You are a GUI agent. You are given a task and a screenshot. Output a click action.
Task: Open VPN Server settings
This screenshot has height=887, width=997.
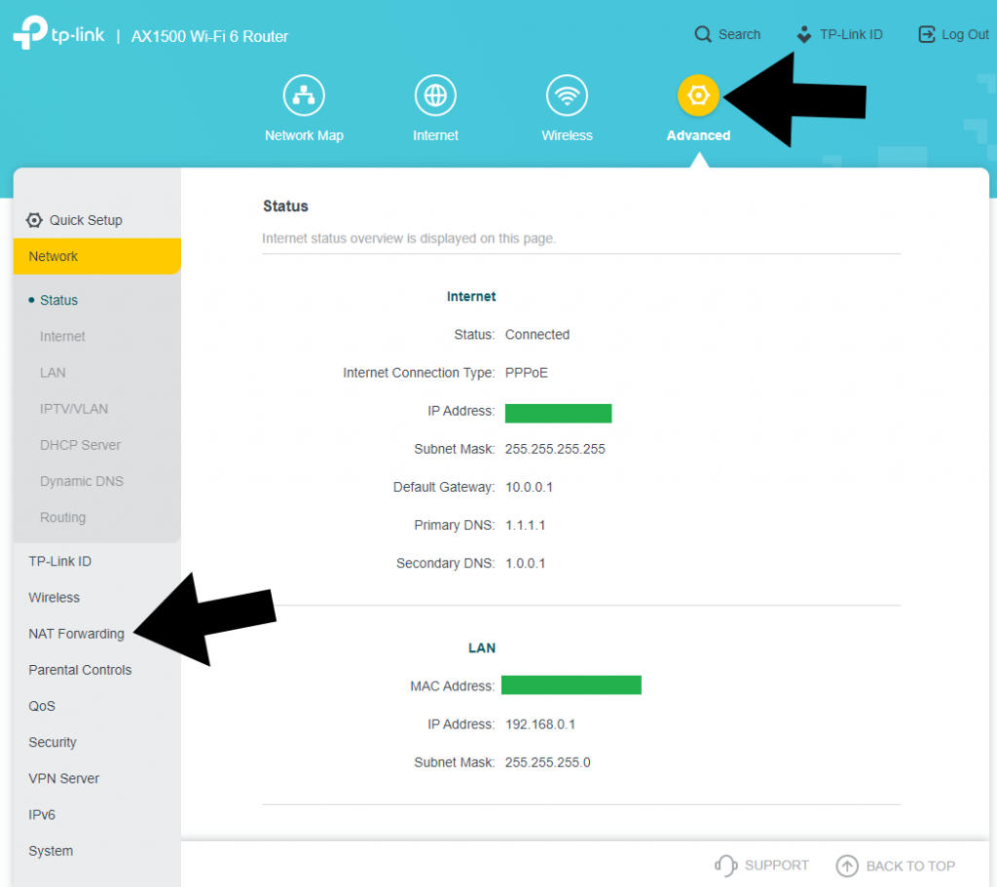point(64,778)
